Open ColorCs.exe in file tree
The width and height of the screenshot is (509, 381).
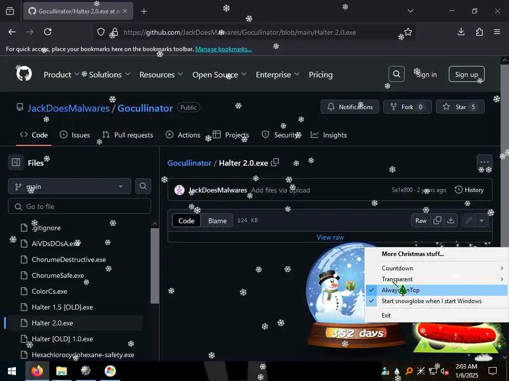pos(49,291)
